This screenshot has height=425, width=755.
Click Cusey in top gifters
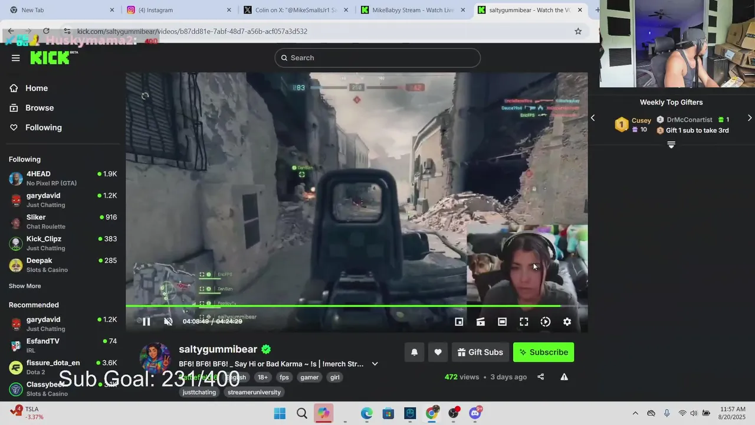641,120
